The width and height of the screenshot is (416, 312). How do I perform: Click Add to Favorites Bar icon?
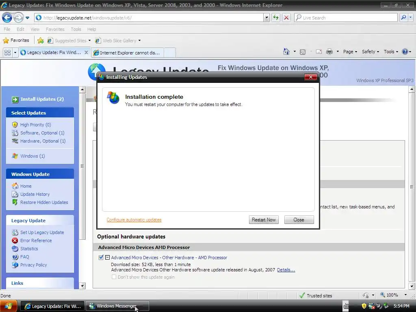click(x=41, y=40)
